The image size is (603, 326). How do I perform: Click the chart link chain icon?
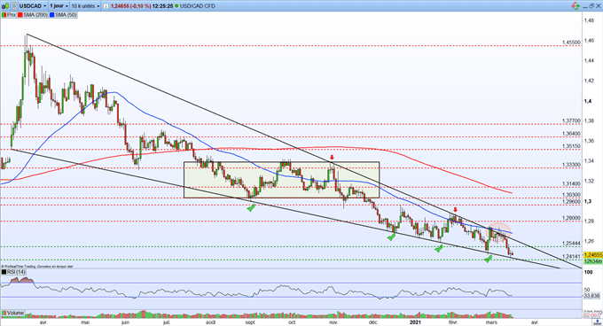[x=14, y=6]
